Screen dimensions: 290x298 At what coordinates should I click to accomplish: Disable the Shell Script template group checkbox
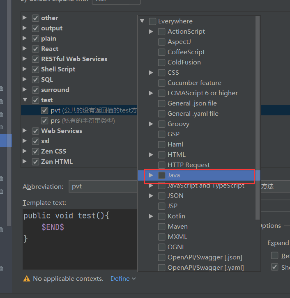[36, 69]
